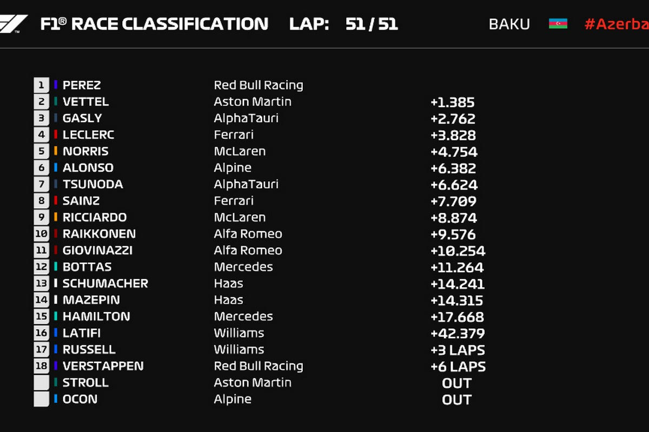Image resolution: width=649 pixels, height=432 pixels.
Task: Click position 5 badge beside Norris
Action: (41, 151)
